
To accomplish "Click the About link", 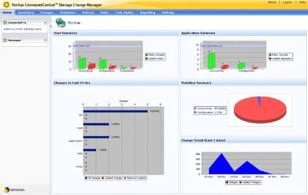I will (x=272, y=2).
